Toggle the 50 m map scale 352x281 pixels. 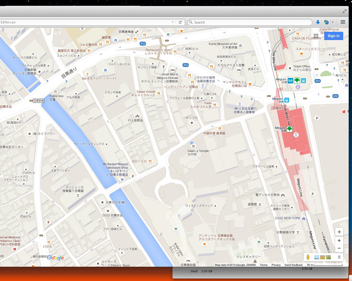pos(324,265)
